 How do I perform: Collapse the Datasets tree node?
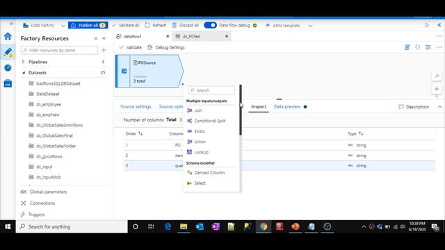coord(23,72)
